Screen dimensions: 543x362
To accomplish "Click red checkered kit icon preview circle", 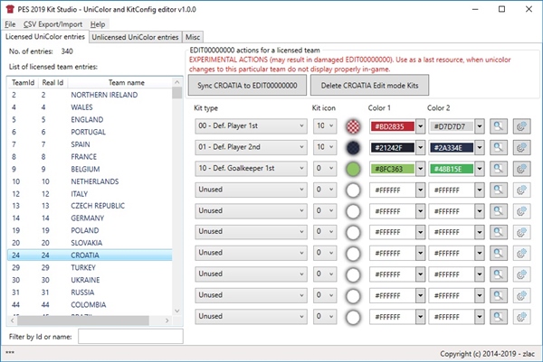I will coord(352,126).
